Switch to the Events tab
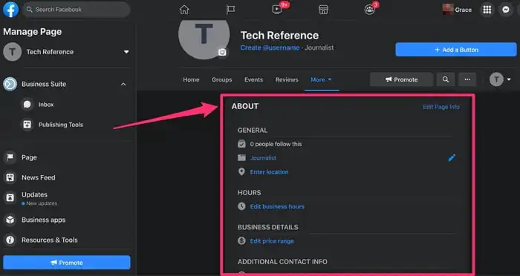This screenshot has height=276, width=520. click(x=254, y=80)
